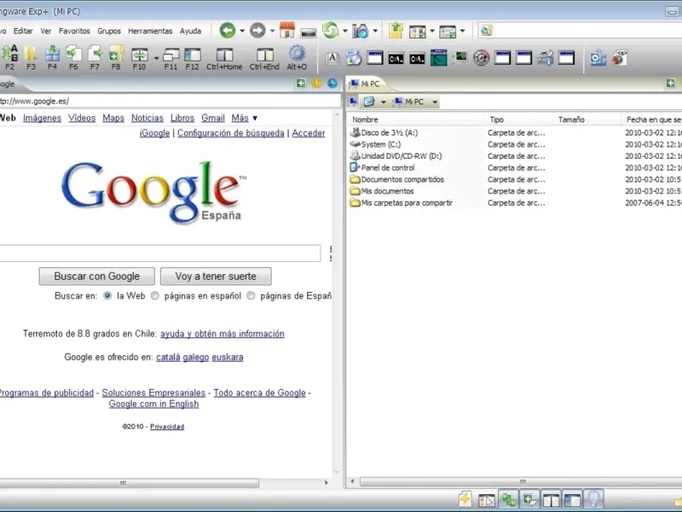The height and width of the screenshot is (512, 682).
Task: Click the 'Buscar con Google' button
Action: tap(96, 276)
